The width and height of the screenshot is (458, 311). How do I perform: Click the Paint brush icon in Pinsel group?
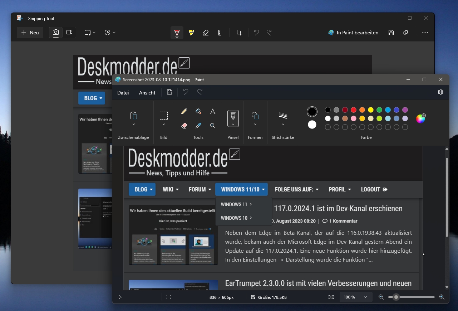pyautogui.click(x=233, y=115)
